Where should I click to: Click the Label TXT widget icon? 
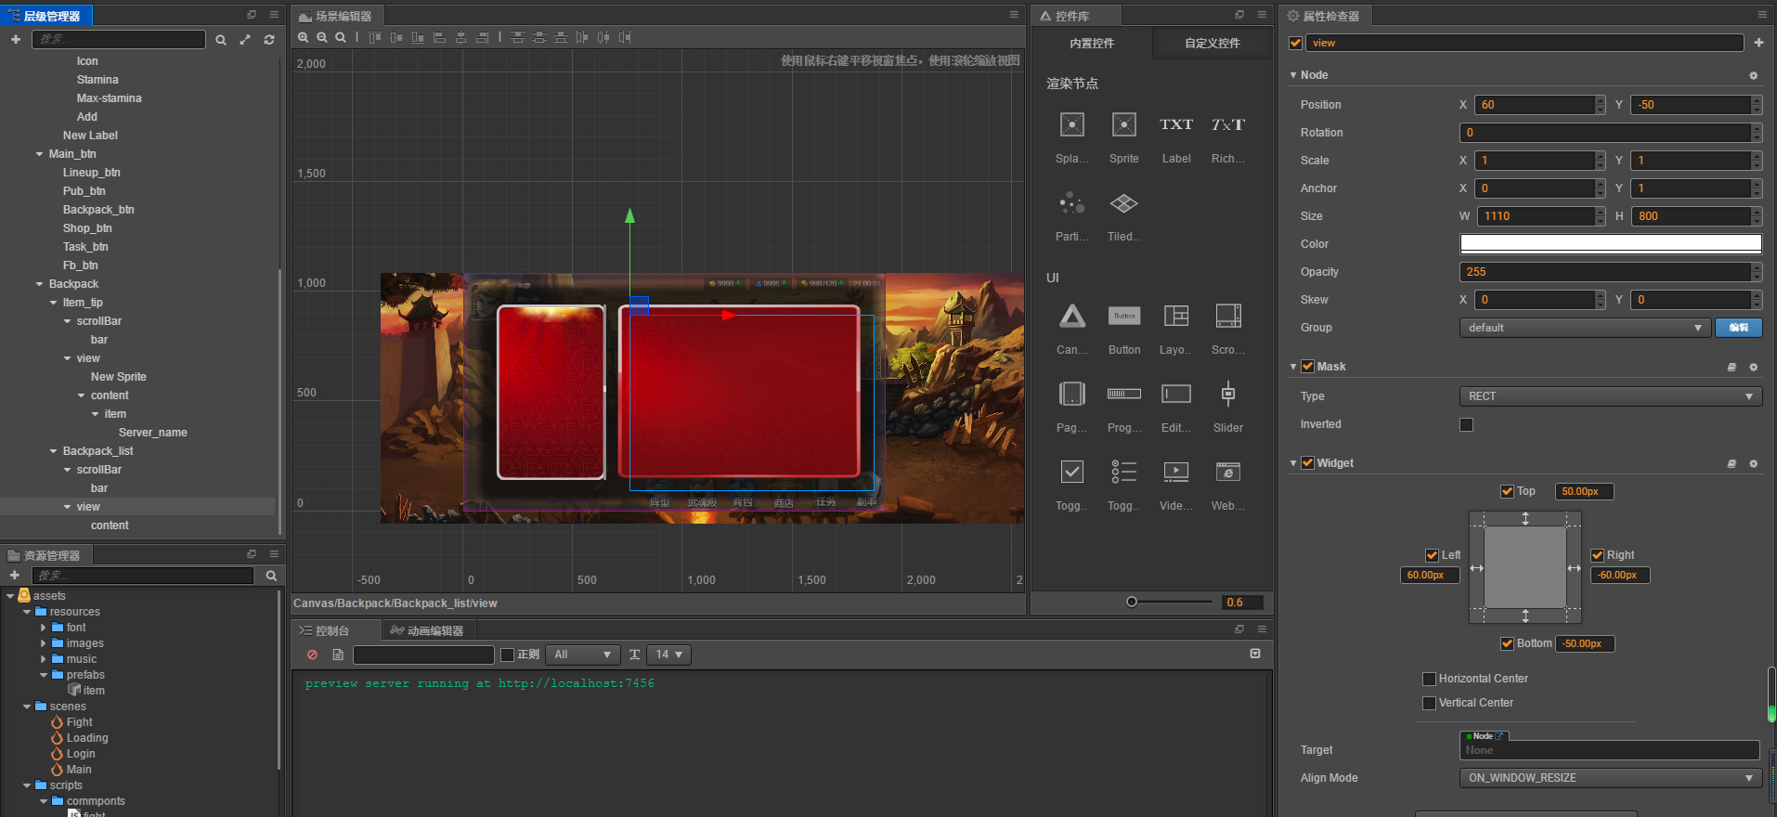[x=1175, y=125]
